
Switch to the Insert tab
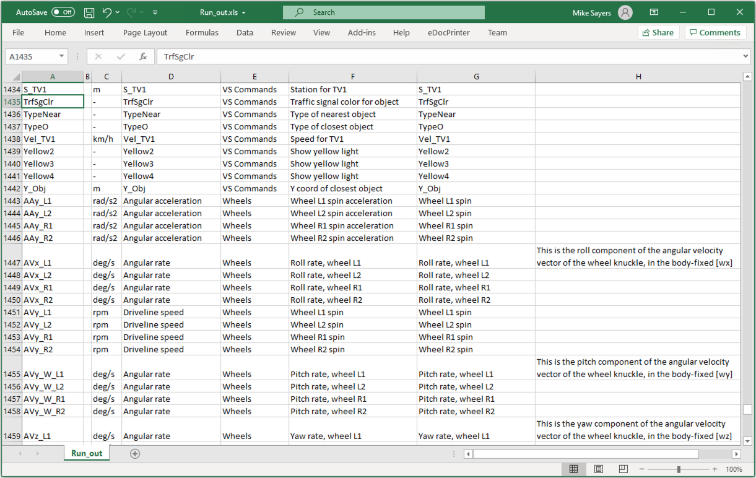(94, 33)
